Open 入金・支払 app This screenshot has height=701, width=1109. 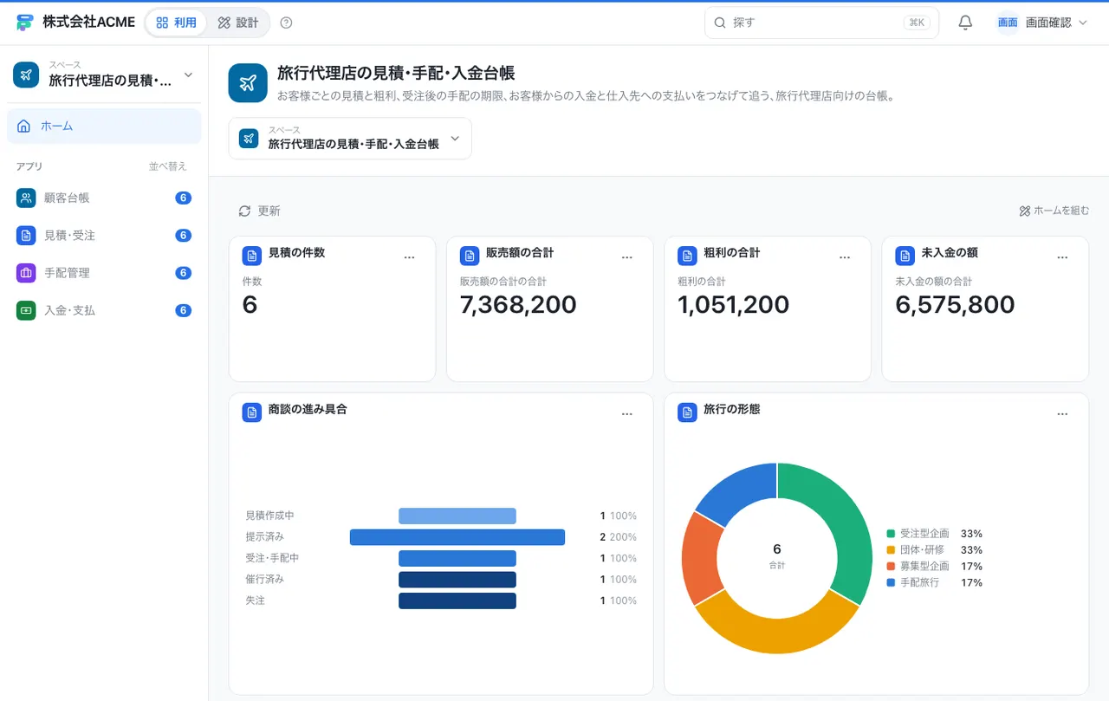pos(104,309)
